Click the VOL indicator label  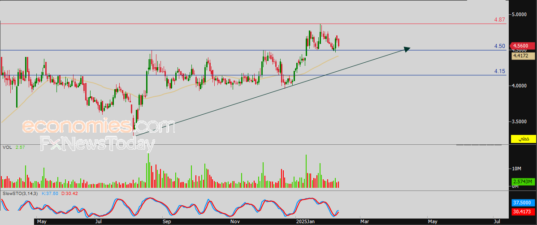(7, 147)
